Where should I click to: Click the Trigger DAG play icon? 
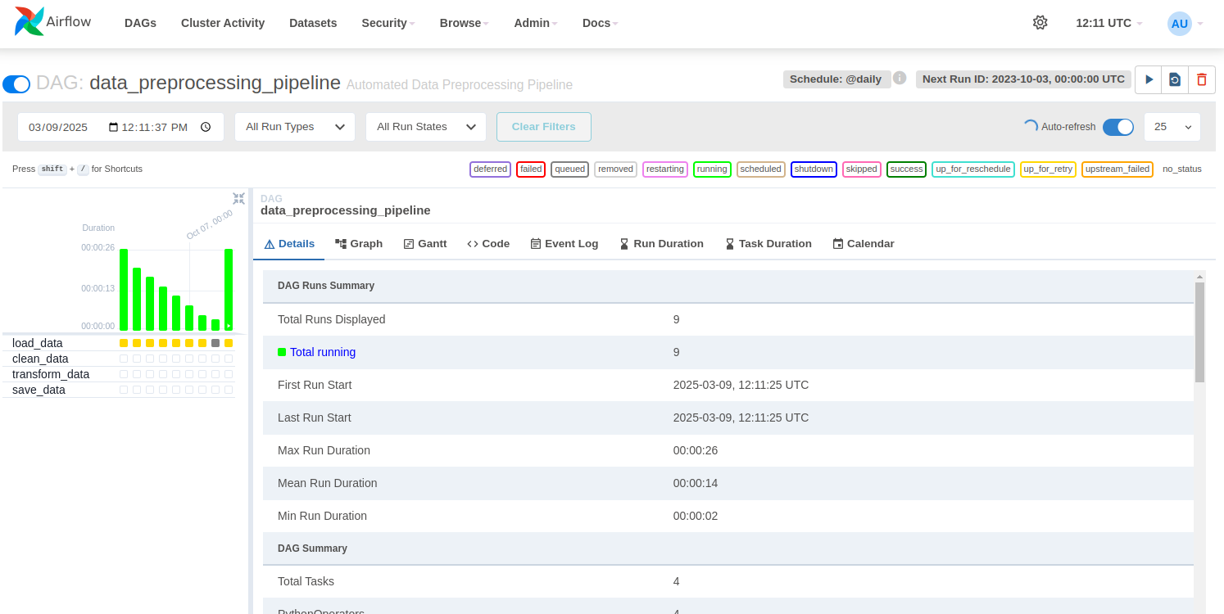pos(1149,79)
